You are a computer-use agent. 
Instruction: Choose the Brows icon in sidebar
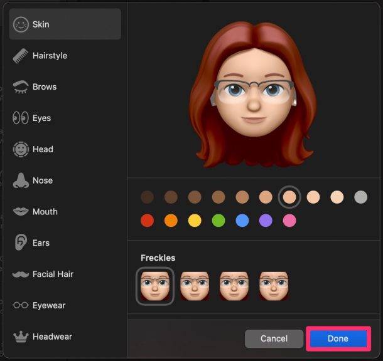[21, 87]
